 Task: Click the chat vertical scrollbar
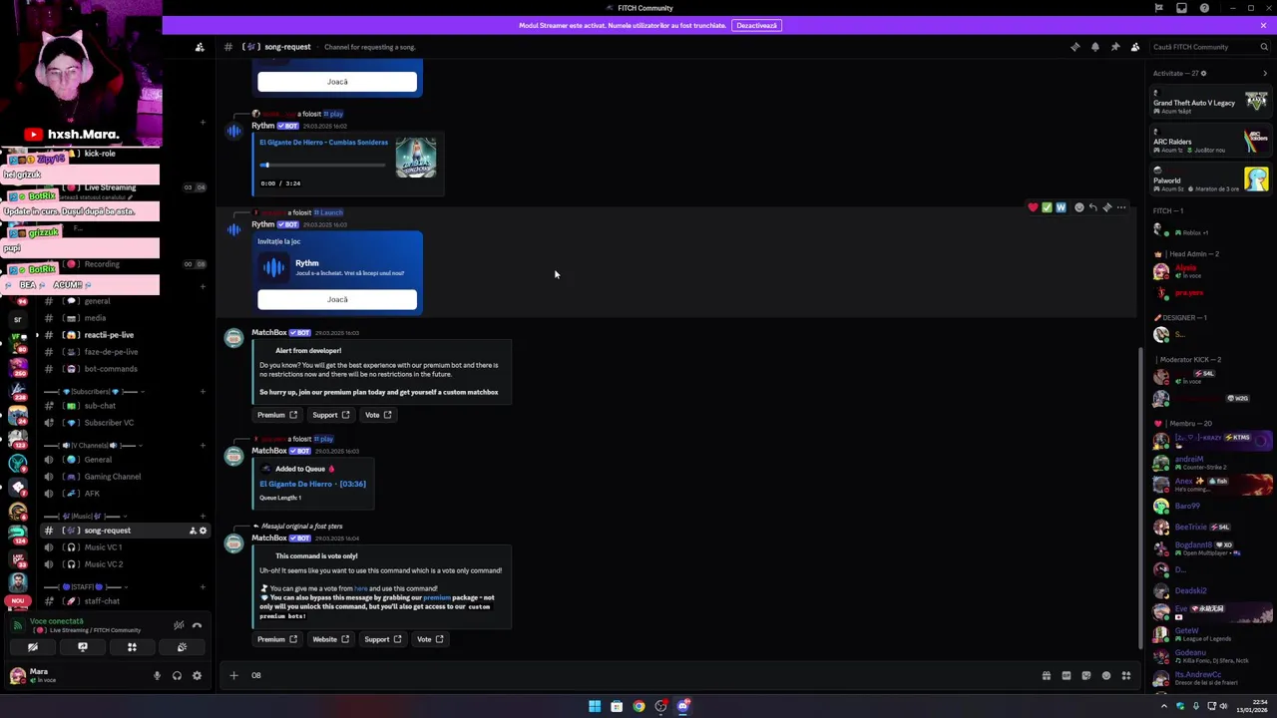tap(1141, 497)
